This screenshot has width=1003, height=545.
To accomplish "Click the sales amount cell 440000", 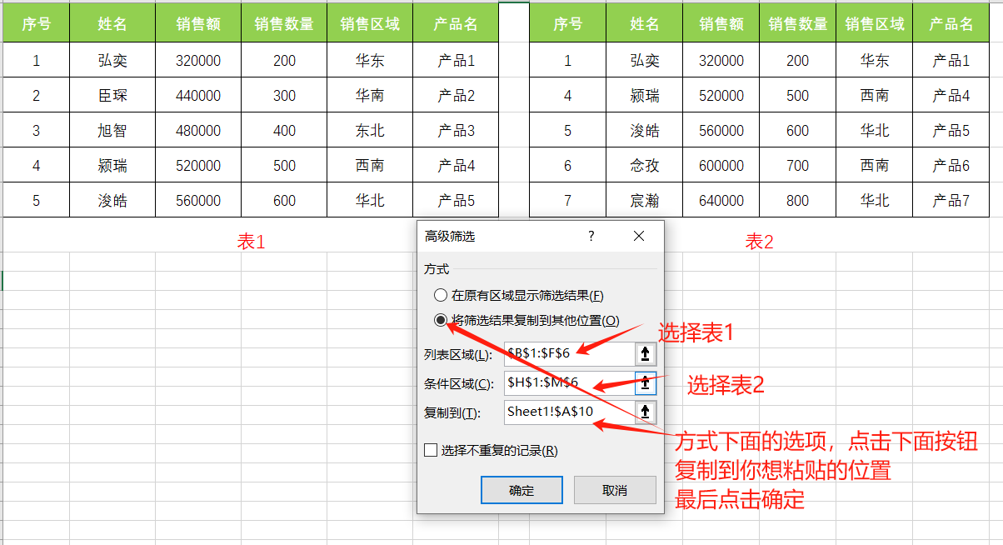I will (198, 96).
